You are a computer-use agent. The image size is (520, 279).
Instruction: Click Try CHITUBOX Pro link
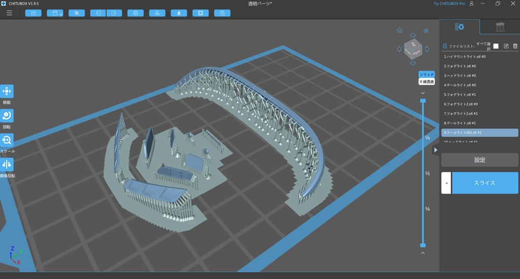pos(449,4)
